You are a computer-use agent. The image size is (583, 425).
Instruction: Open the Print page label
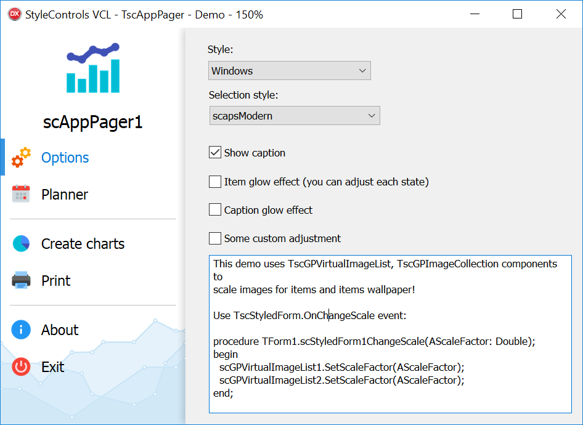tap(55, 280)
